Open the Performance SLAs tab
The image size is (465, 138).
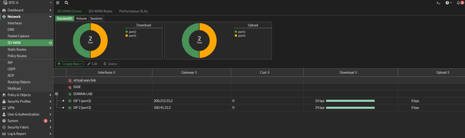pyautogui.click(x=133, y=11)
